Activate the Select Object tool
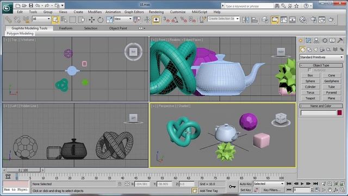 [x=55, y=20]
